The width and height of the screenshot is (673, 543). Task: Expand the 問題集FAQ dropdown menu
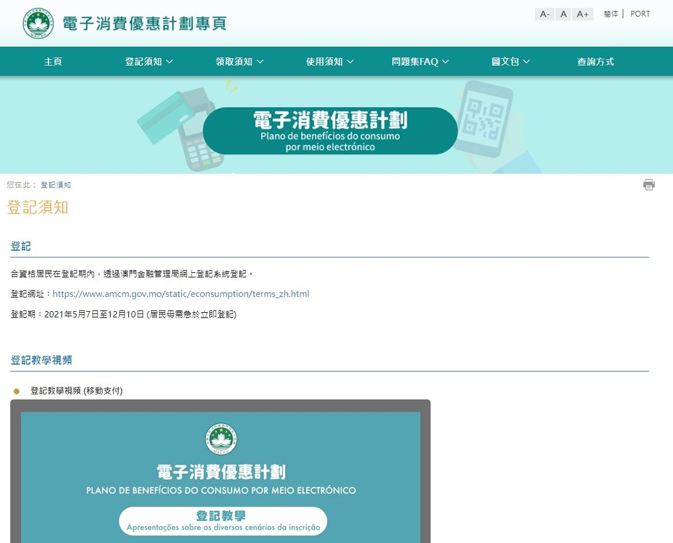420,62
